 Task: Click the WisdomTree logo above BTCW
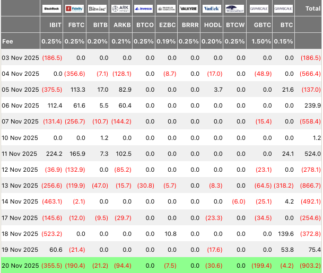[234, 9]
